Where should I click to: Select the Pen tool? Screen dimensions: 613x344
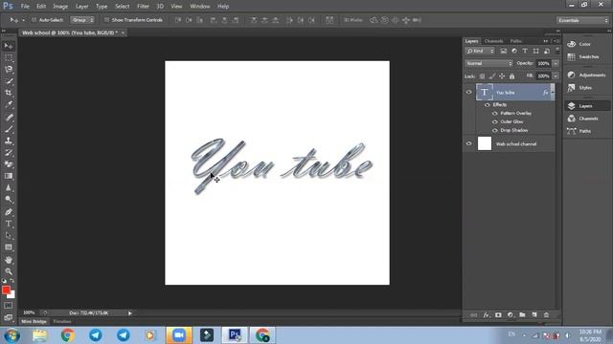[9, 212]
